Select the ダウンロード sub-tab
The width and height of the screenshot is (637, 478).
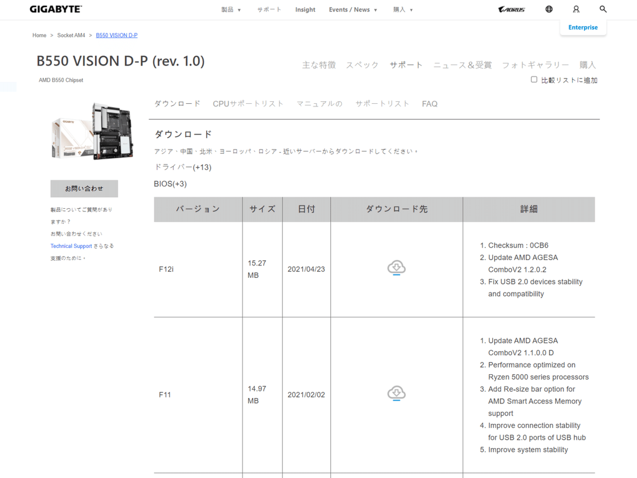click(177, 103)
